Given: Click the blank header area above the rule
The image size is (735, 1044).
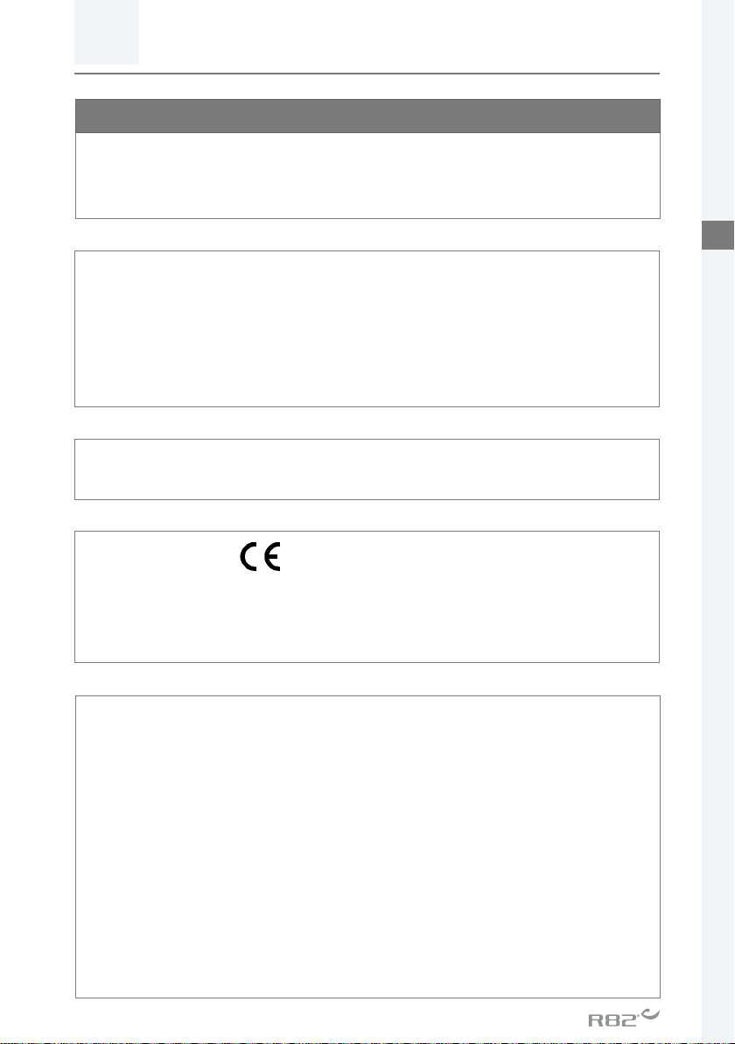Looking at the screenshot, I should click(x=399, y=35).
